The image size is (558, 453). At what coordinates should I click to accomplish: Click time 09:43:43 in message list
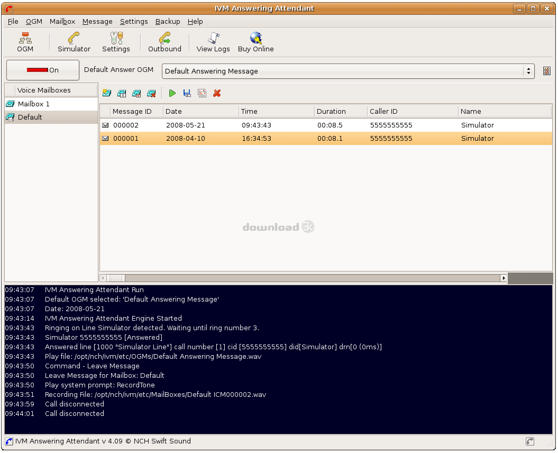[257, 125]
